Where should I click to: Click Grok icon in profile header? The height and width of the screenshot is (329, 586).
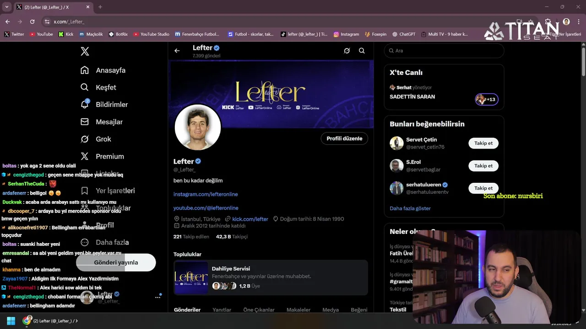coord(347,51)
